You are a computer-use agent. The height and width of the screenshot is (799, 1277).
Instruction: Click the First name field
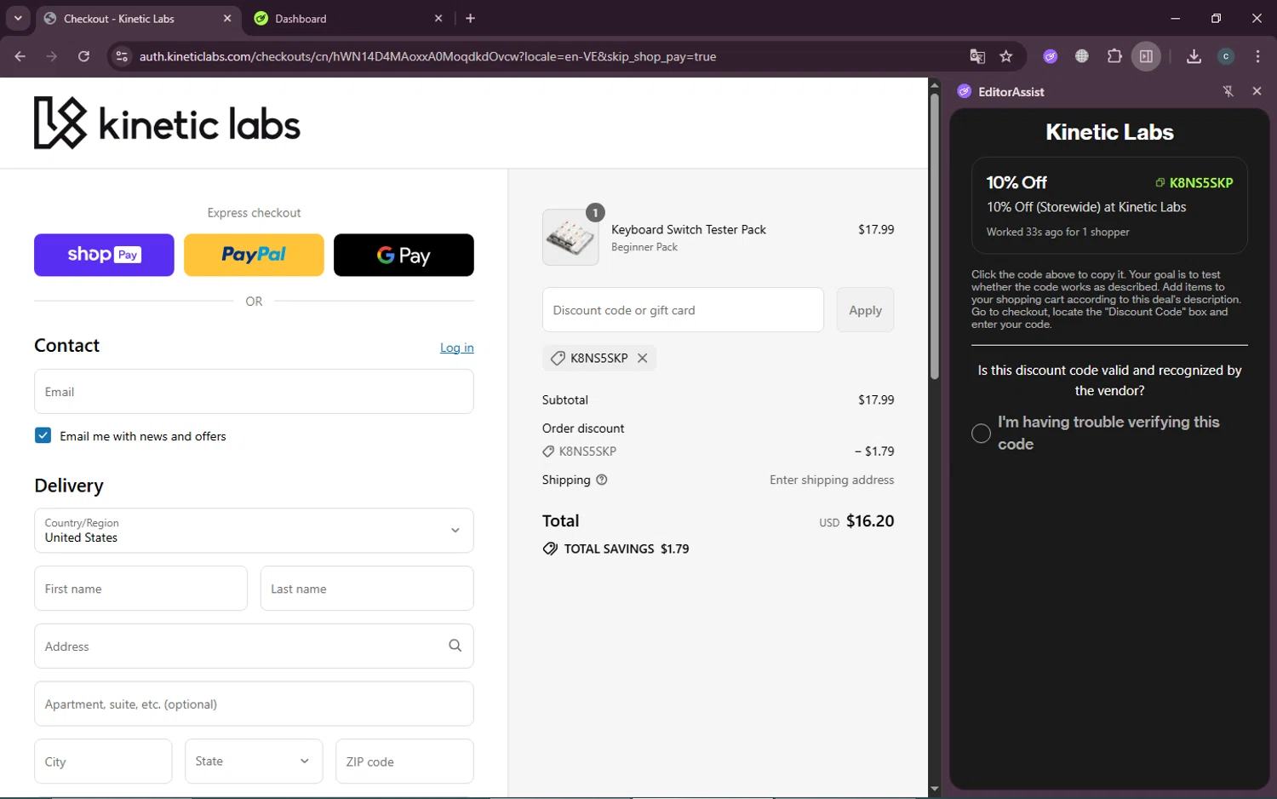140,589
